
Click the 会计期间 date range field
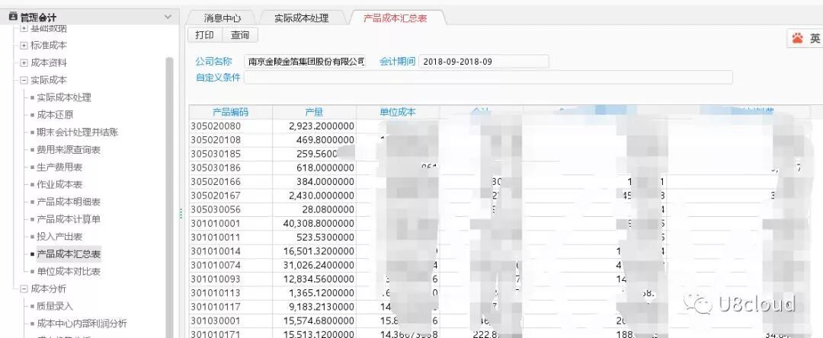click(x=483, y=62)
